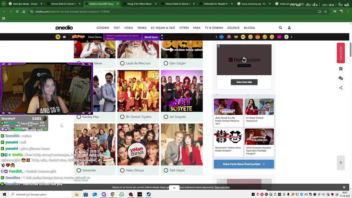
Task: Click the browser address bar
Action: (173, 12)
